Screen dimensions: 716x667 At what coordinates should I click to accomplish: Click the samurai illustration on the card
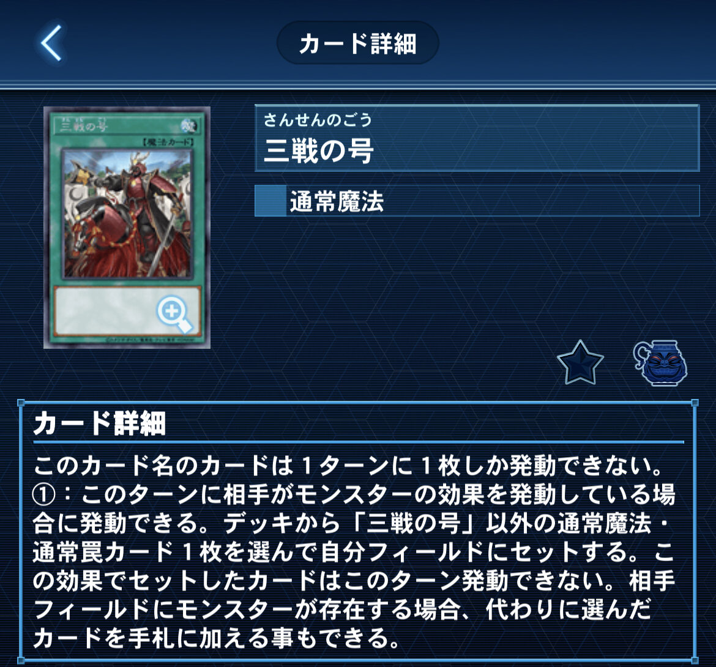coord(127,213)
